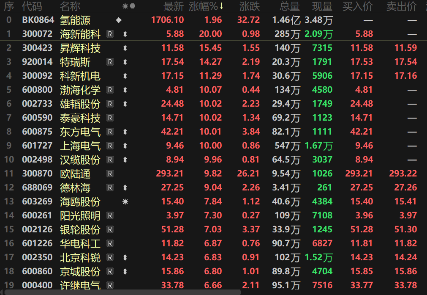Click the R badge next to 银轮股份

click(110, 229)
